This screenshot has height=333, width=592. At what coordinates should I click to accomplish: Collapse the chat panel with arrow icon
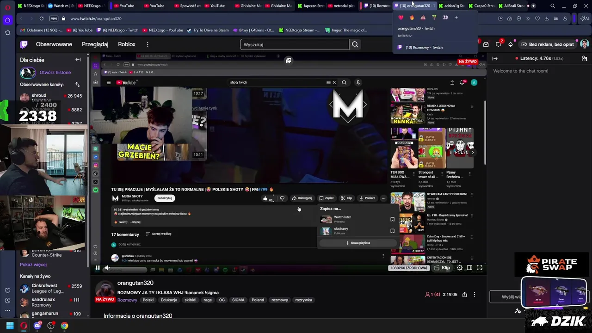pyautogui.click(x=495, y=58)
